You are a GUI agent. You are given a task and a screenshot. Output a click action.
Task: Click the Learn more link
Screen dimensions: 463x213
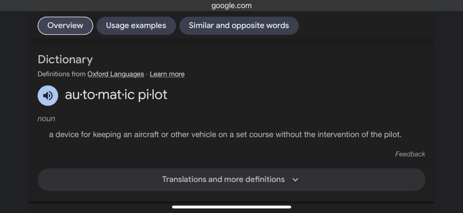click(x=167, y=74)
